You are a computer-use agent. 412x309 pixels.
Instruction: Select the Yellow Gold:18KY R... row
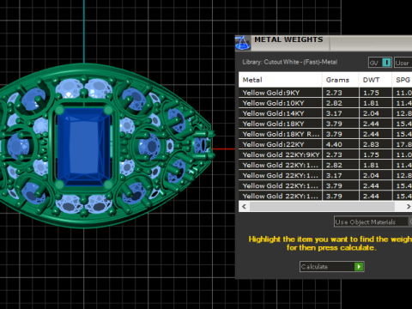point(325,134)
